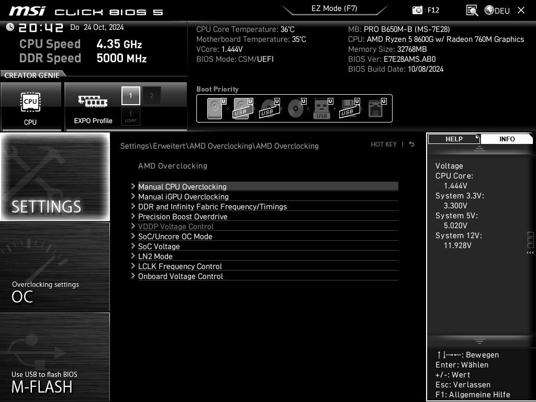Select EXPO user profile 1
Screen dimensions: 536x402
point(130,116)
